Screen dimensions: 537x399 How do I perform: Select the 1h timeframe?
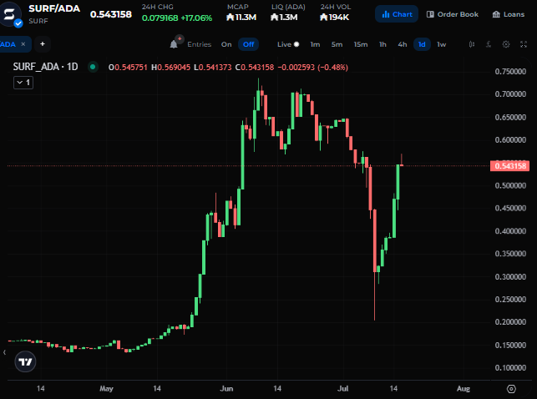382,44
